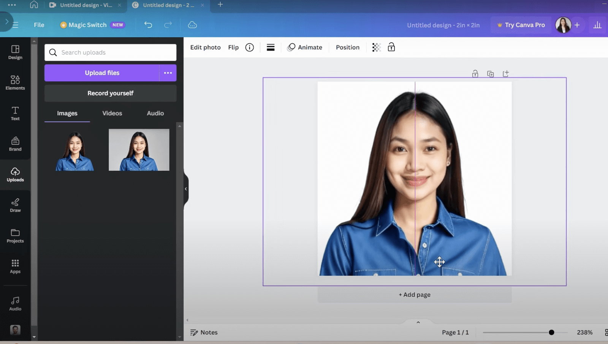Click the Page 1 / 1 indicator
This screenshot has height=344, width=608.
[455, 333]
